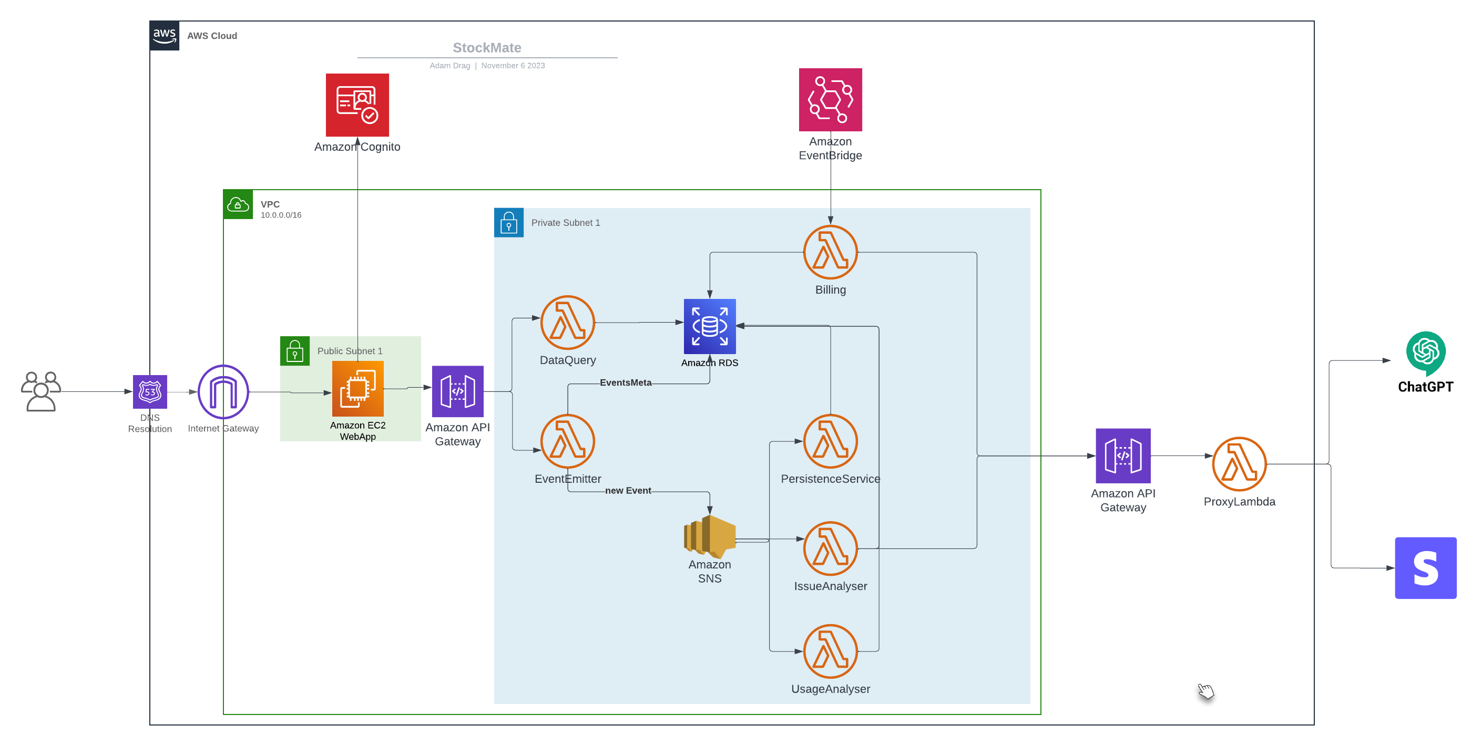Select the 'Public Subnet 1' label
Viewport: 1482px width, 746px height.
(x=350, y=350)
